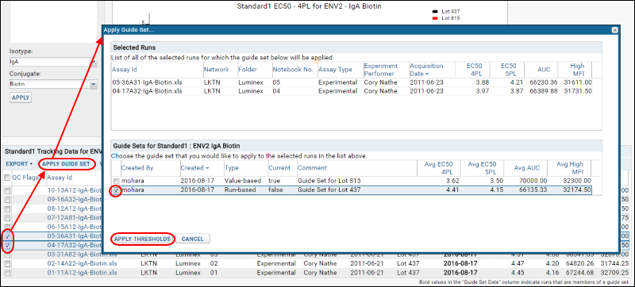Click the Conjugate field showing Biotin
The height and width of the screenshot is (287, 635).
tap(49, 84)
